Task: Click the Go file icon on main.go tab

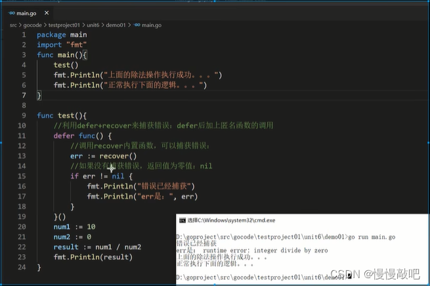Action: [12, 13]
